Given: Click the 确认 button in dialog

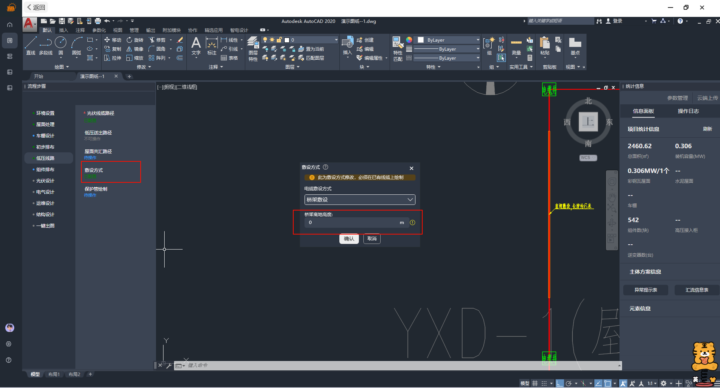Looking at the screenshot, I should [349, 239].
